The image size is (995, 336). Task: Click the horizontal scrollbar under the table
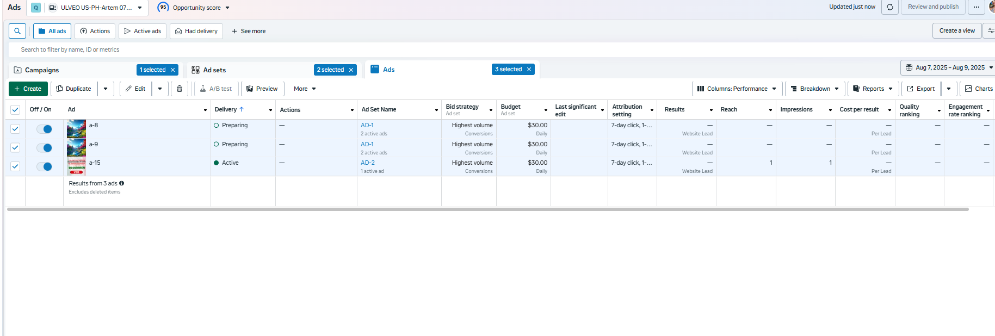tap(487, 209)
